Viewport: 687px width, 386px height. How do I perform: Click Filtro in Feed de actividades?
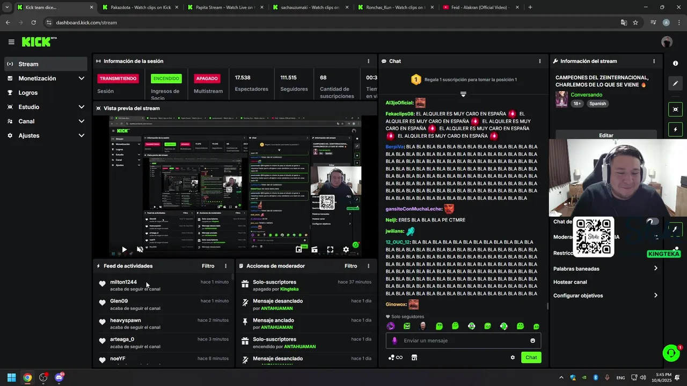(x=208, y=266)
